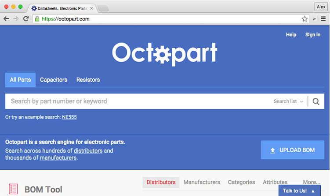This screenshot has height=196, width=330.
Task: Switch to the Capacitors tab
Action: coord(54,80)
